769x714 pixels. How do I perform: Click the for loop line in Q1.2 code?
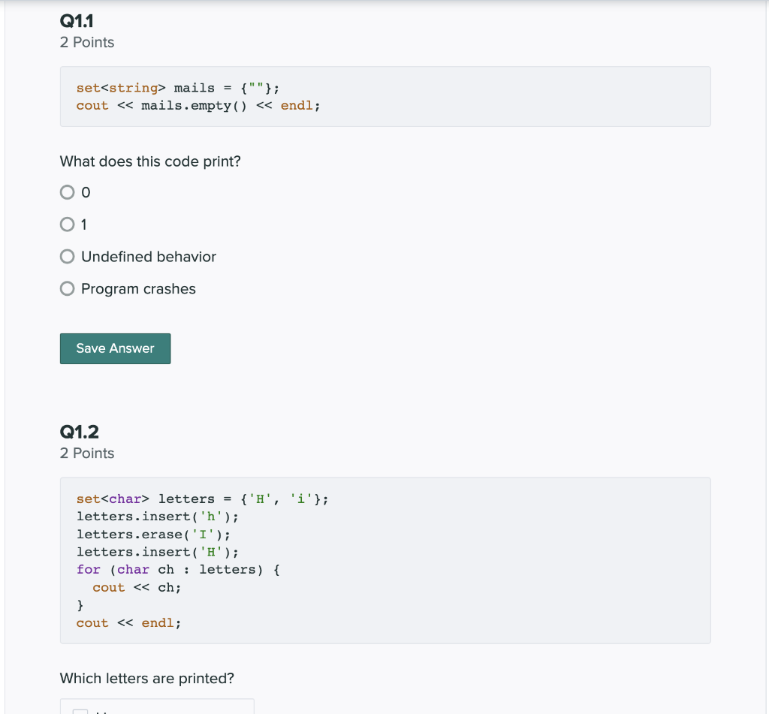[x=178, y=569]
